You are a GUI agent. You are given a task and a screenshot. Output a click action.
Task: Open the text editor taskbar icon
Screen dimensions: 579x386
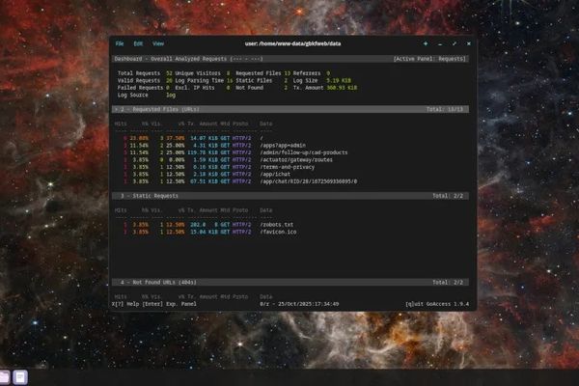click(x=20, y=377)
